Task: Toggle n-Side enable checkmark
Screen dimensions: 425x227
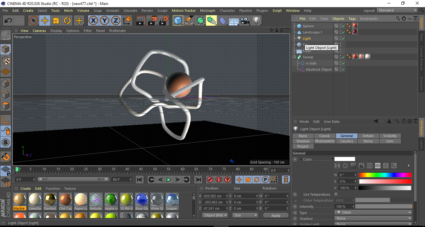Action: coord(343,63)
